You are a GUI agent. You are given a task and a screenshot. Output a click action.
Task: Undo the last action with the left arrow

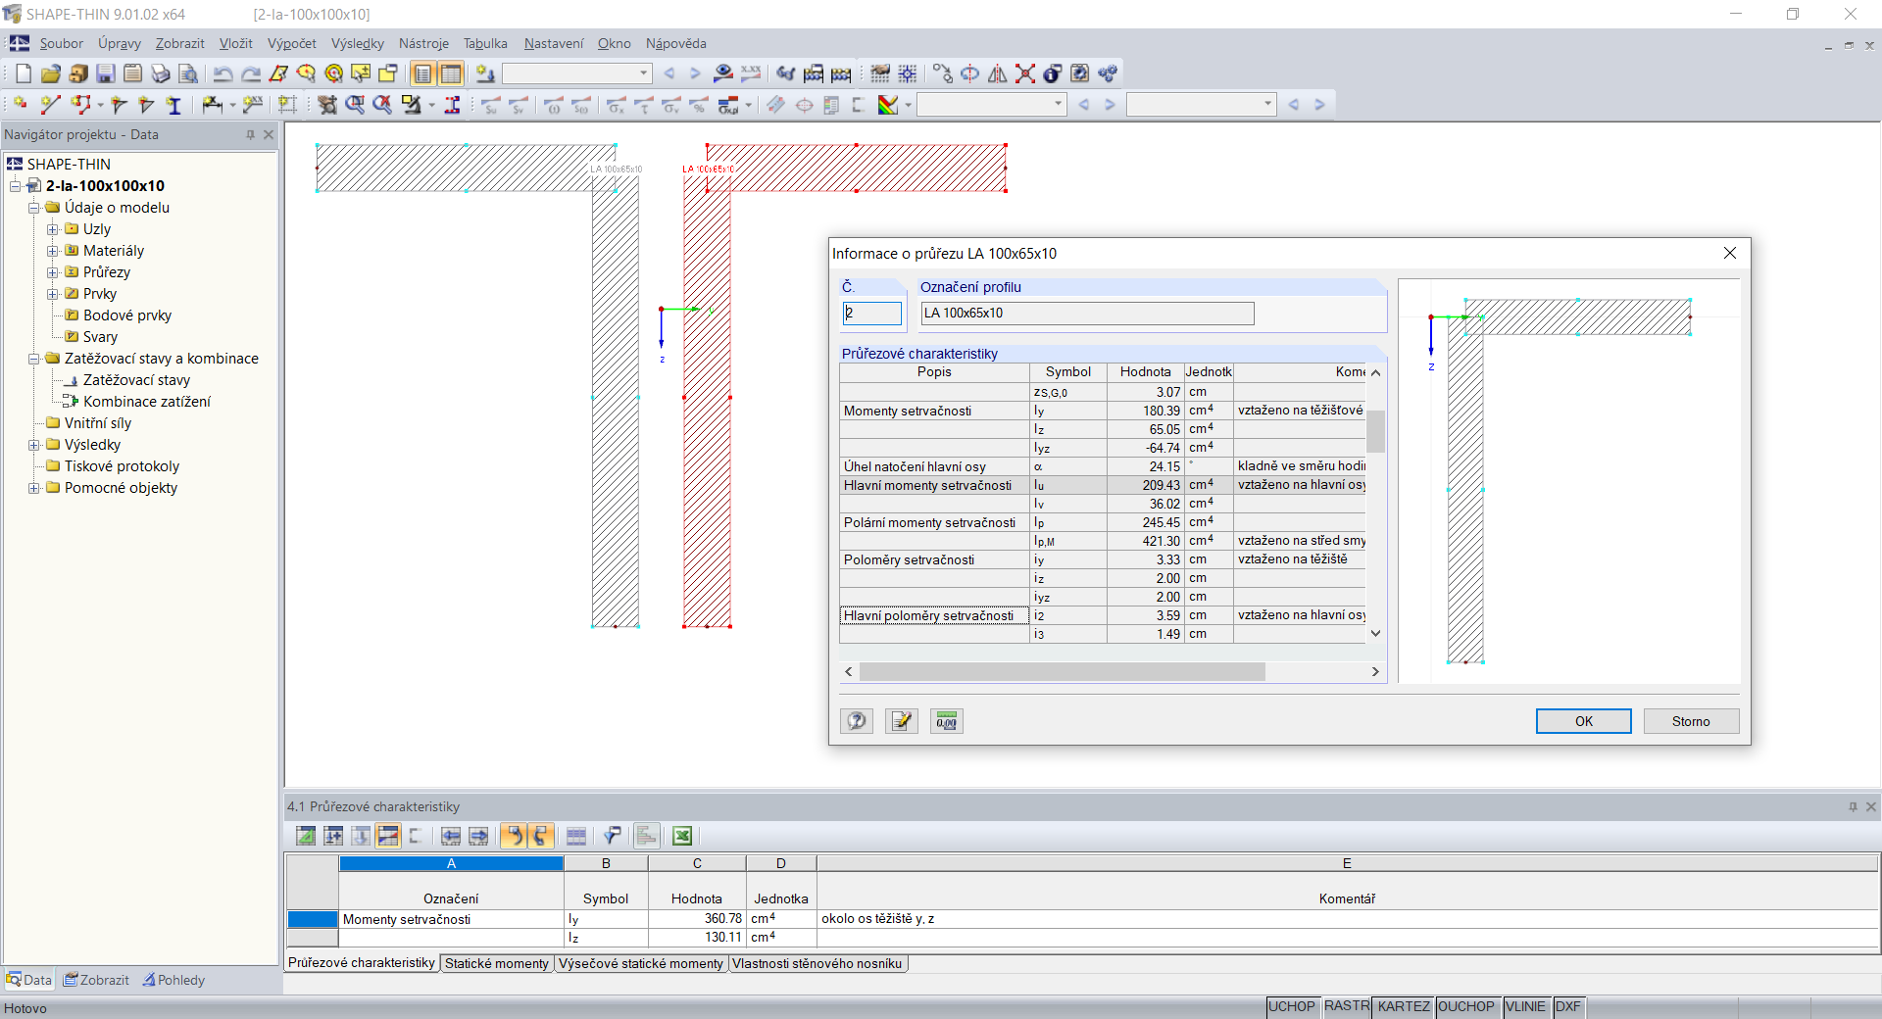point(223,73)
